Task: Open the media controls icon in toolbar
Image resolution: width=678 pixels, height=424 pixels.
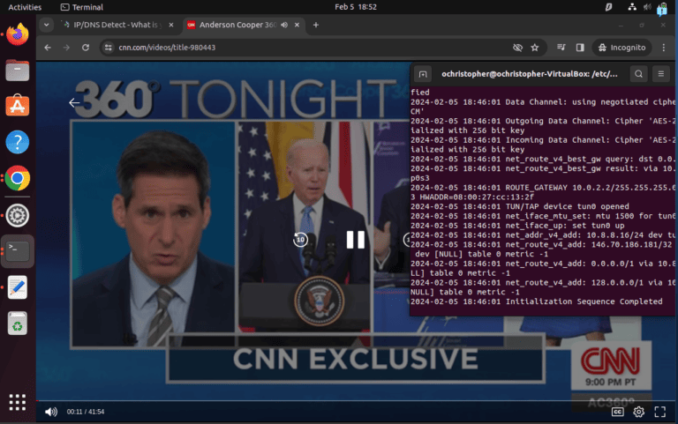Action: click(561, 48)
